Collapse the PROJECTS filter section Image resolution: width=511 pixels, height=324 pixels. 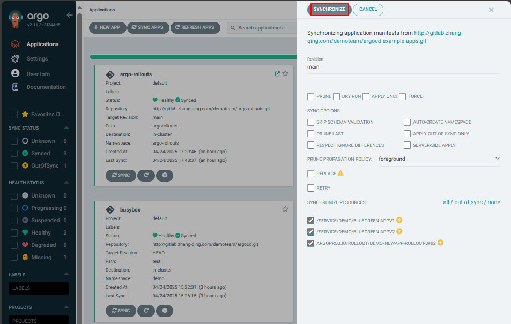click(x=66, y=307)
